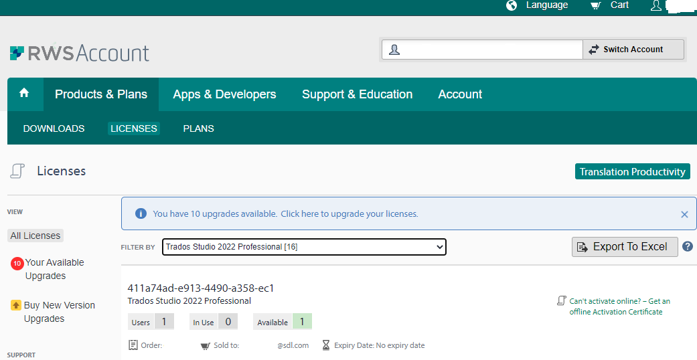Click the red 10 upgrades badge
Screen dimensions: 697x360
click(x=17, y=264)
